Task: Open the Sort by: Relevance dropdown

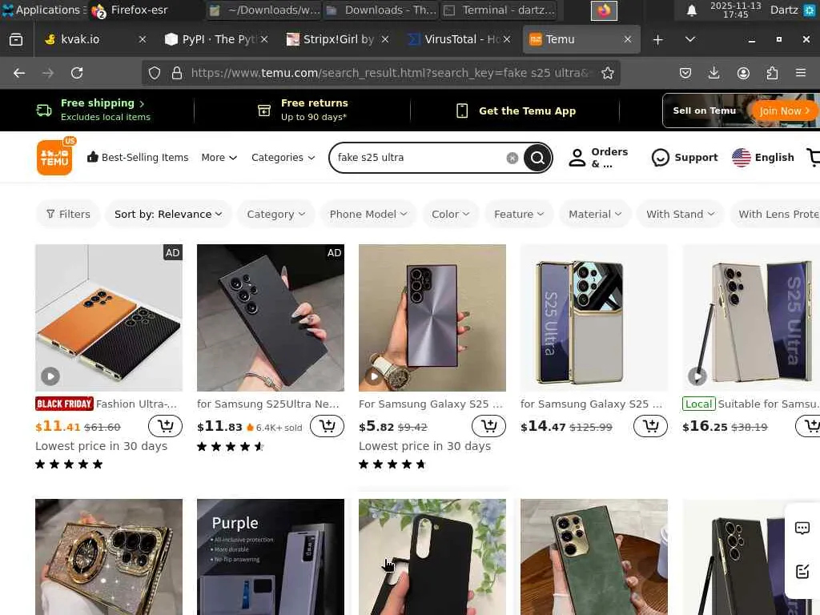Action: click(168, 215)
